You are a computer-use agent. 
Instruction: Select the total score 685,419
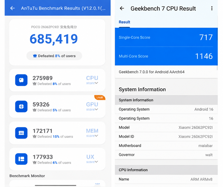(x=54, y=39)
